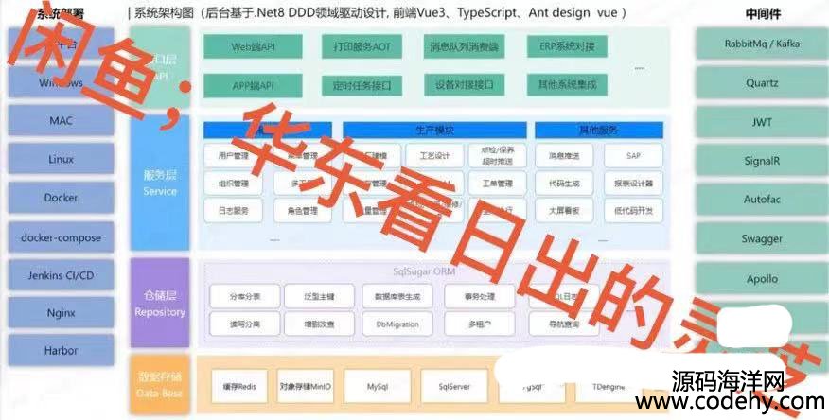Select the Apollo middleware box

pos(762,279)
